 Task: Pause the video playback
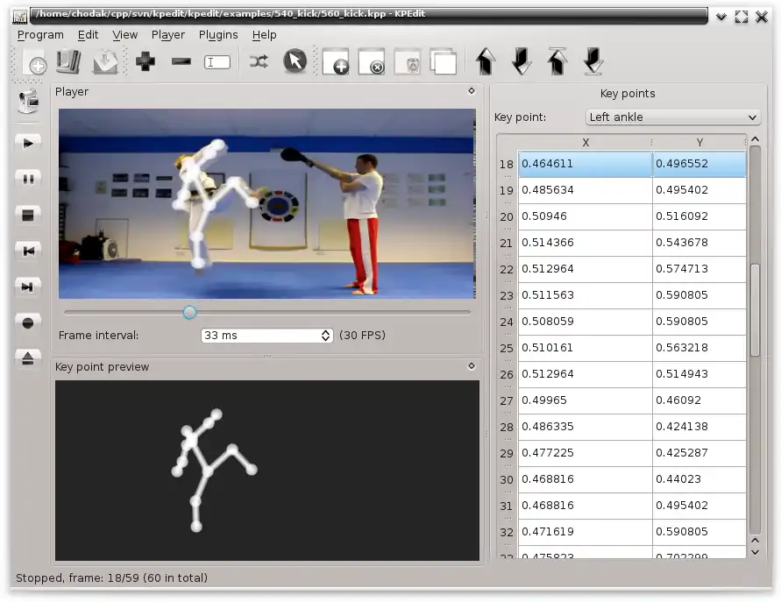coord(28,179)
